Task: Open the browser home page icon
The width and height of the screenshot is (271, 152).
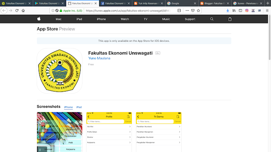Action: (x=23, y=10)
